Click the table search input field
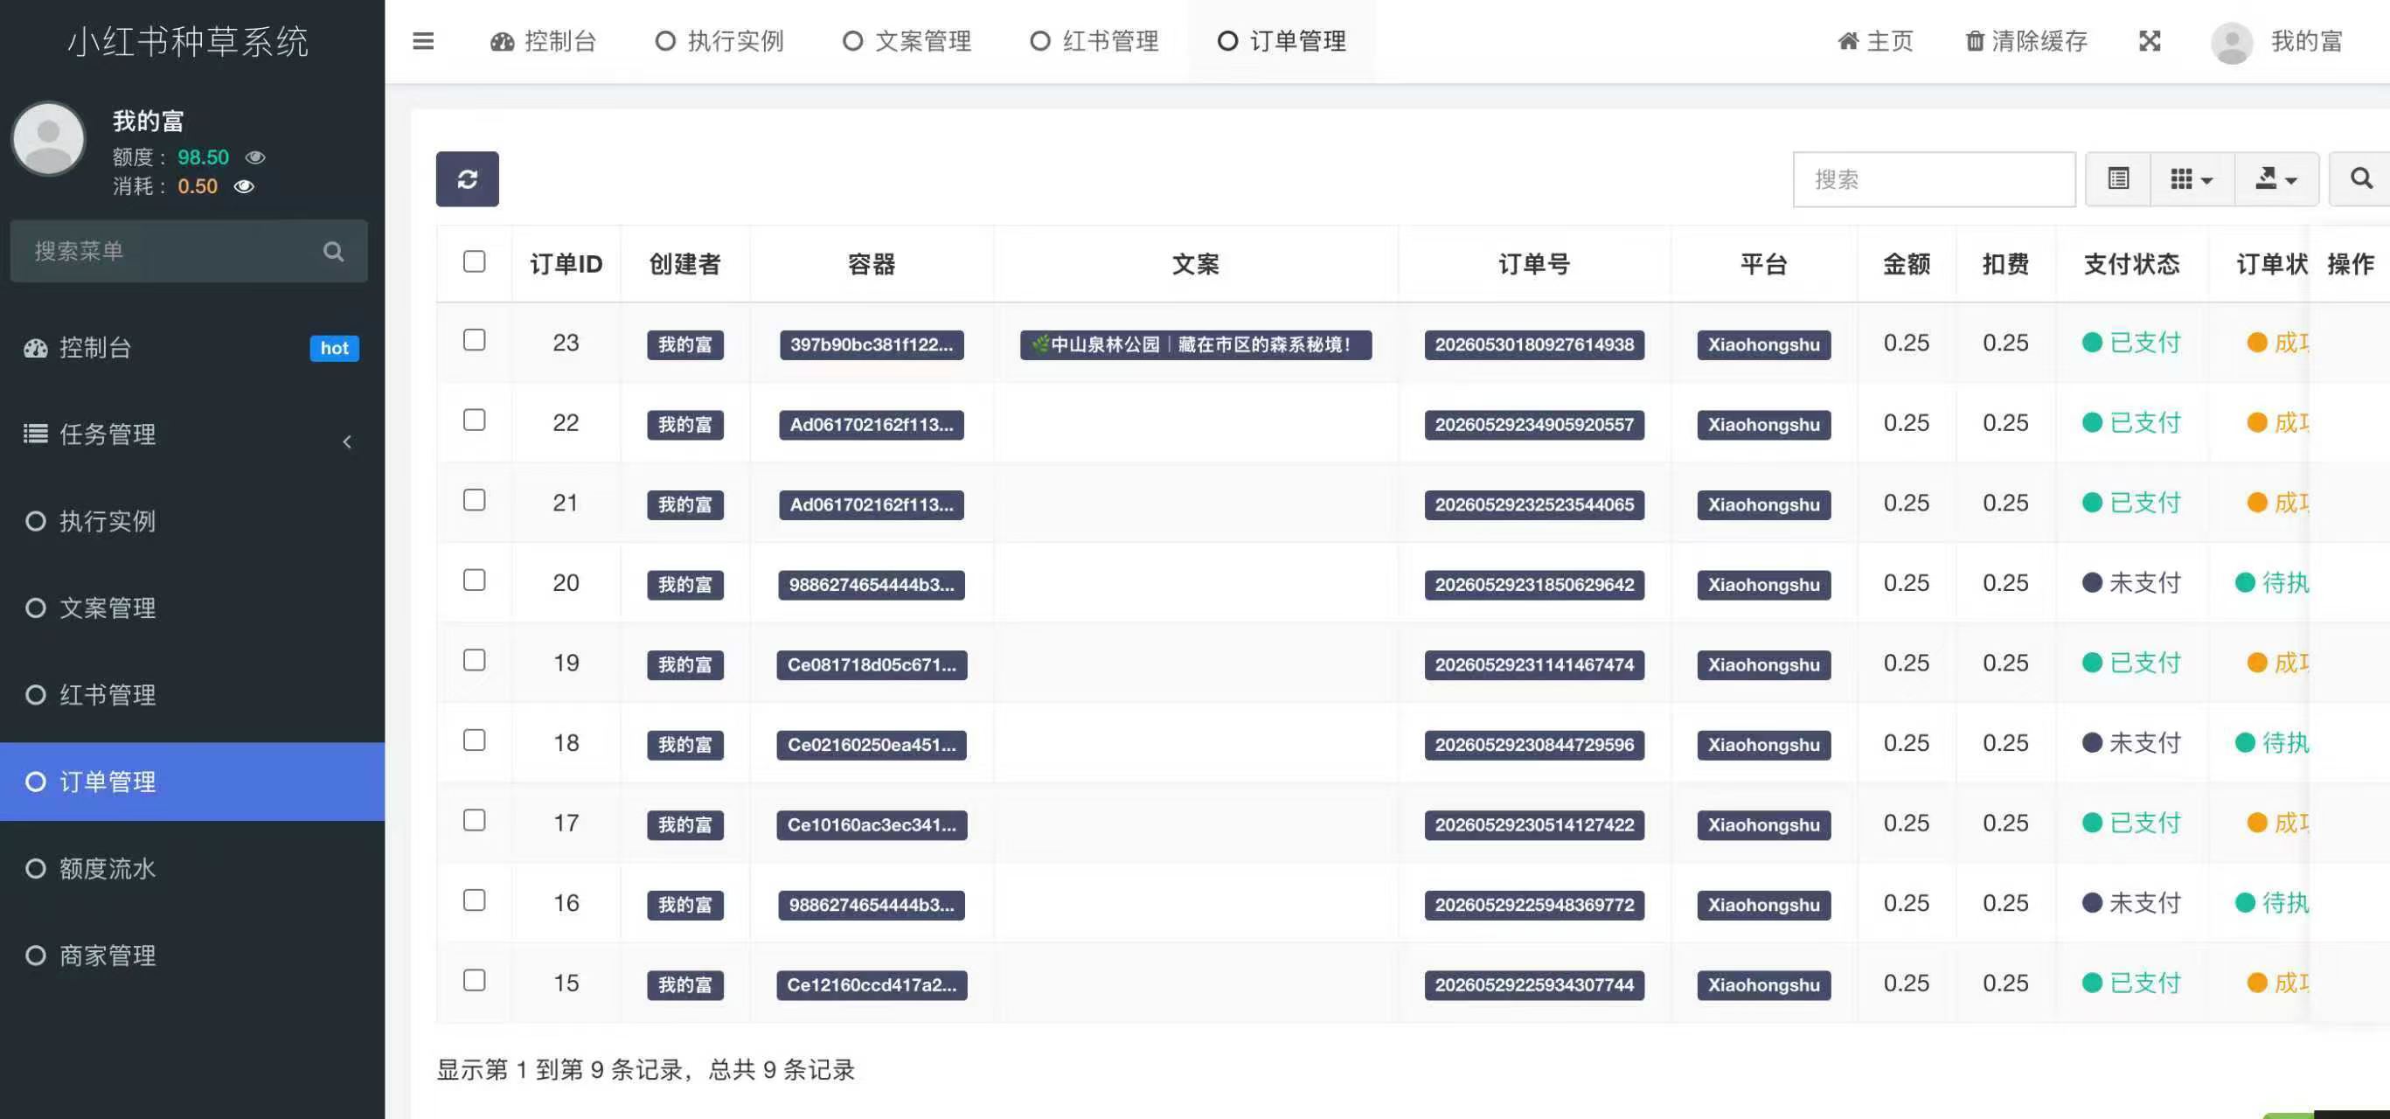Viewport: 2390px width, 1119px height. (x=1934, y=179)
